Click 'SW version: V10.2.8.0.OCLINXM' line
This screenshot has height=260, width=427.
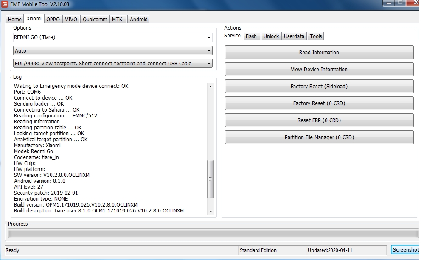pyautogui.click(x=52, y=175)
